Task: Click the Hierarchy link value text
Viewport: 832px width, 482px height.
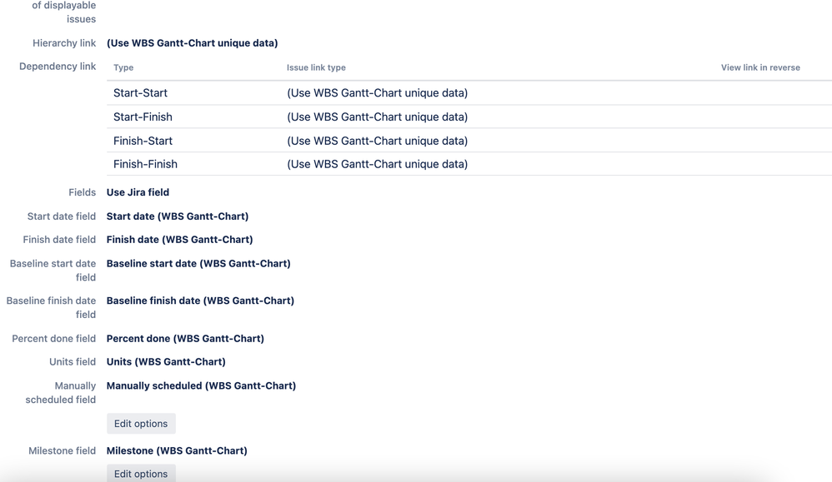Action: click(192, 43)
